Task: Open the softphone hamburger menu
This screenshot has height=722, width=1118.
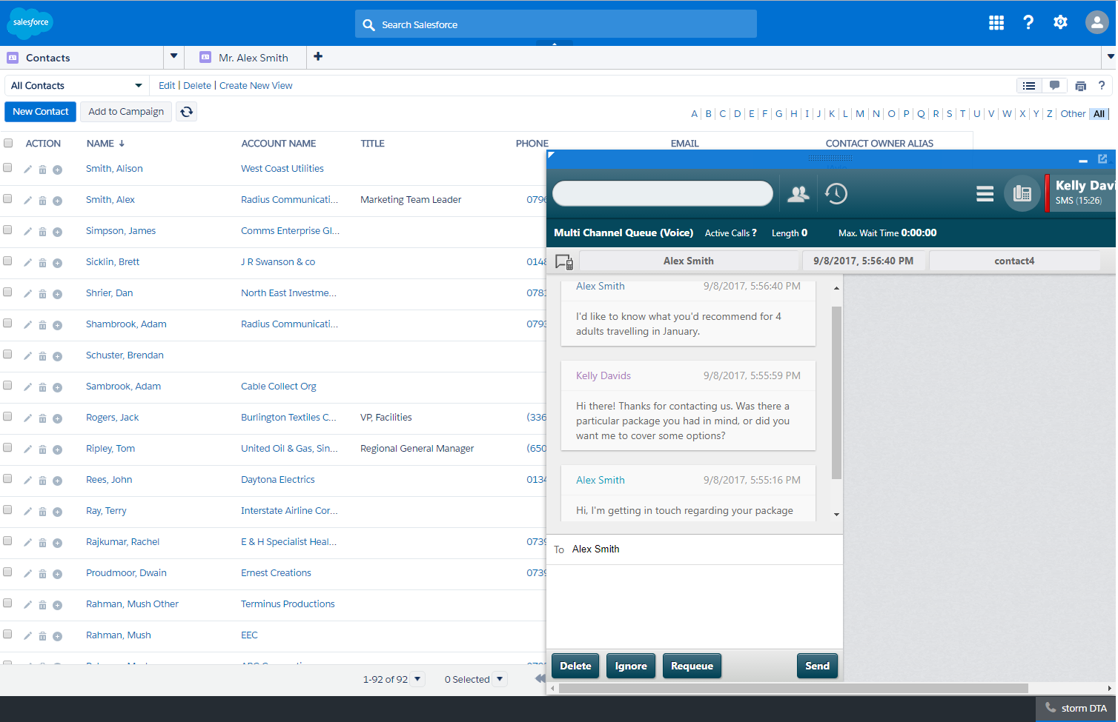Action: 985,194
